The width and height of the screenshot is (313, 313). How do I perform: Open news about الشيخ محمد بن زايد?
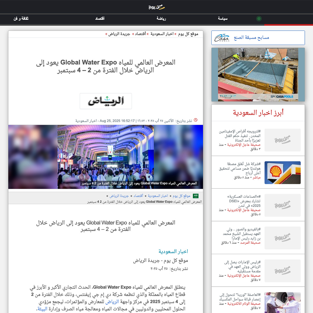click(242, 234)
